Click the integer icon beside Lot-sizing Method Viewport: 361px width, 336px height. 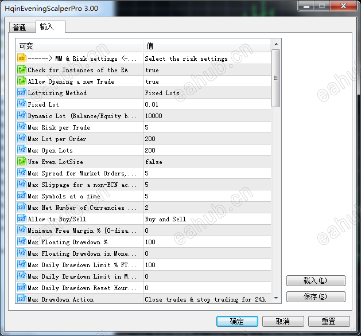pyautogui.click(x=22, y=93)
